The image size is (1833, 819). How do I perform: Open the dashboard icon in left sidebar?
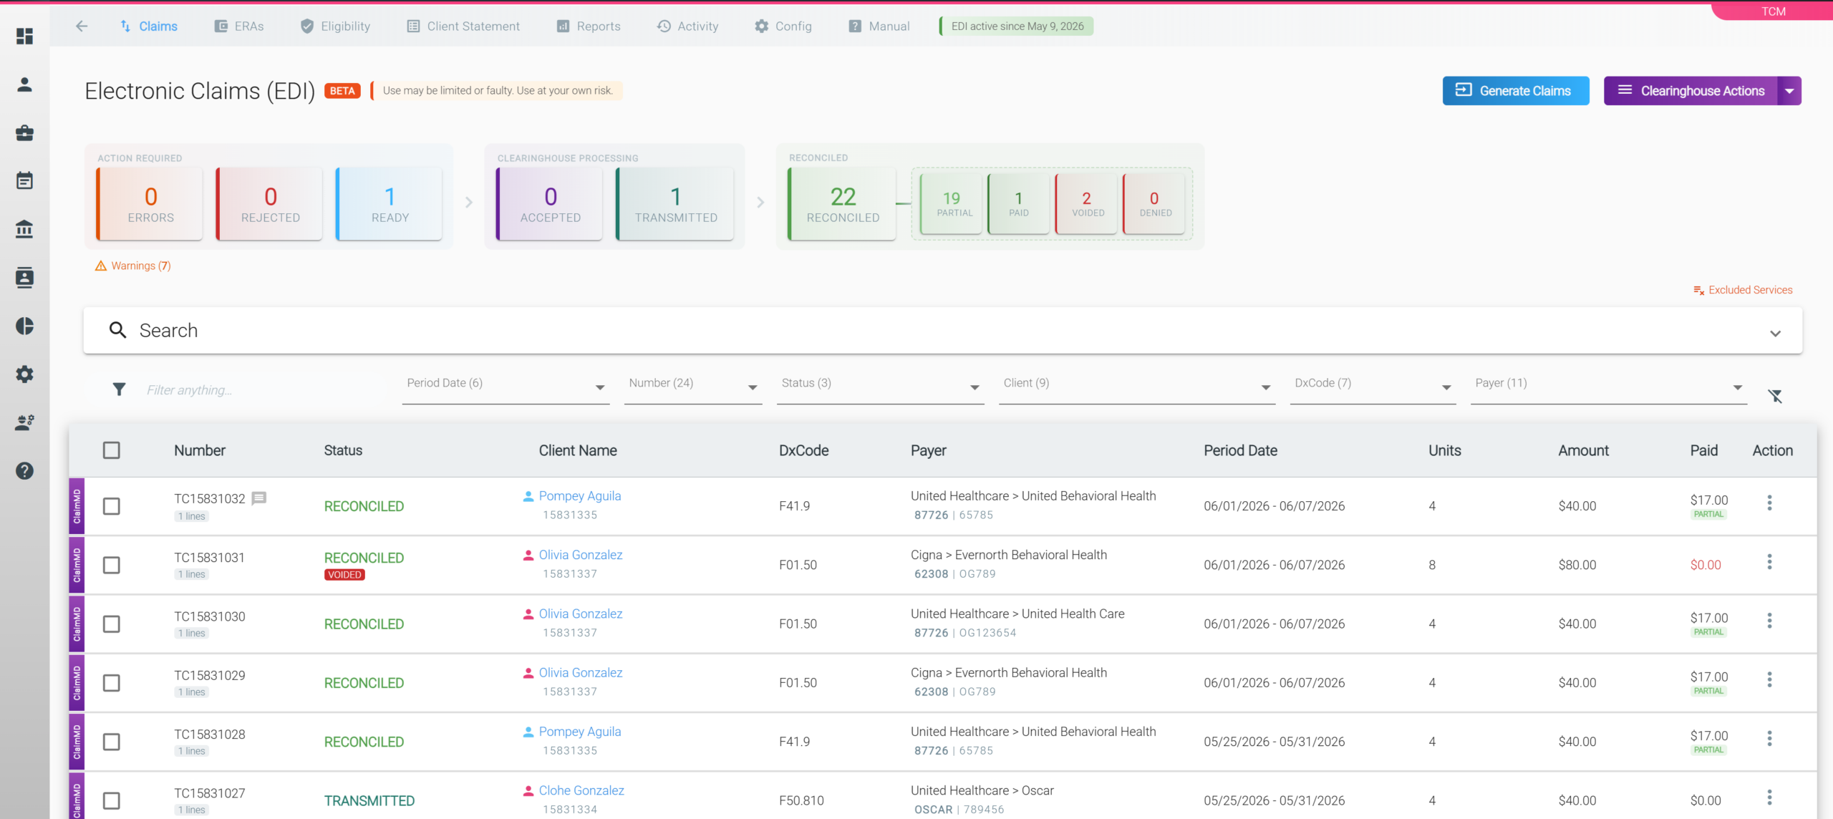24,36
